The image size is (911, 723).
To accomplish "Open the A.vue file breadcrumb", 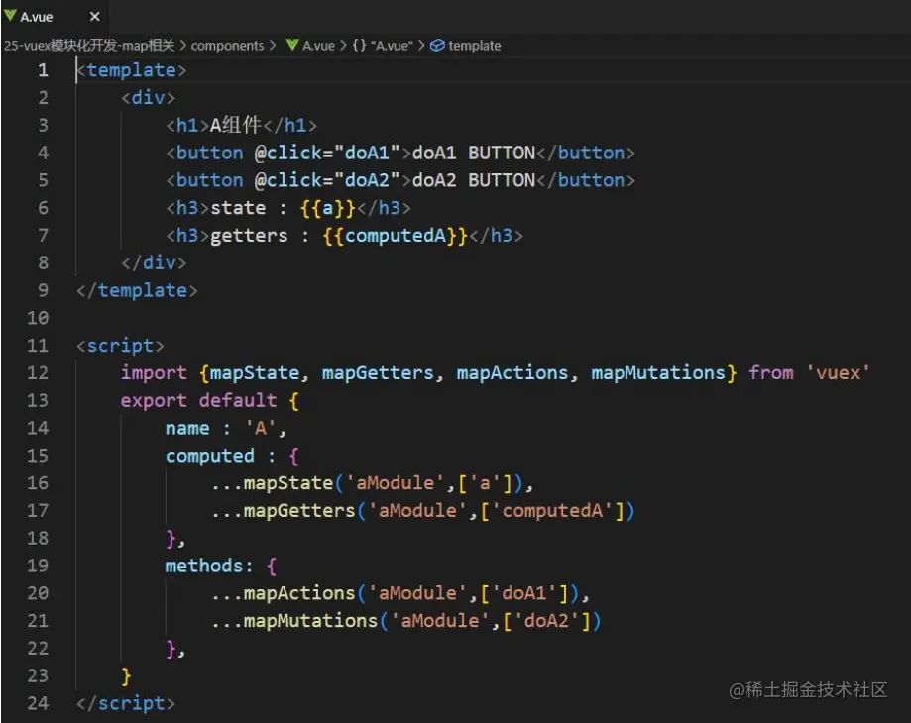I will 318,46.
